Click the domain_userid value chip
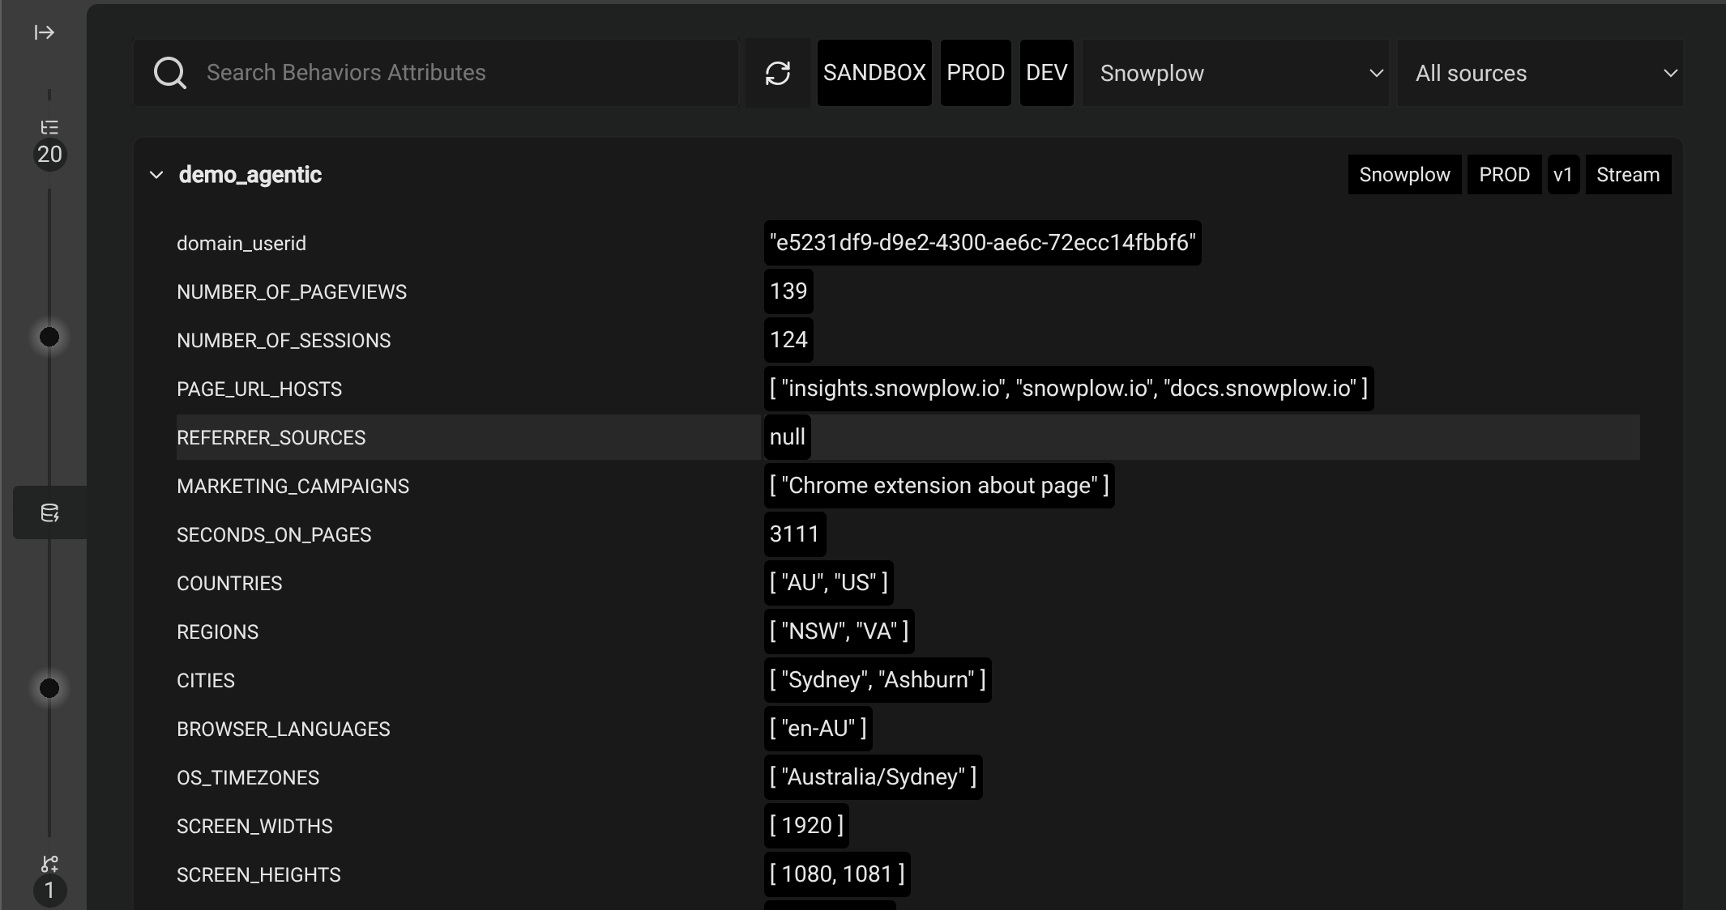This screenshot has height=910, width=1726. click(x=982, y=242)
